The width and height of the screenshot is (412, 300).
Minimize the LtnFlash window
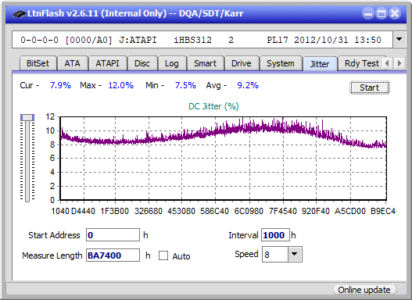pyautogui.click(x=368, y=13)
